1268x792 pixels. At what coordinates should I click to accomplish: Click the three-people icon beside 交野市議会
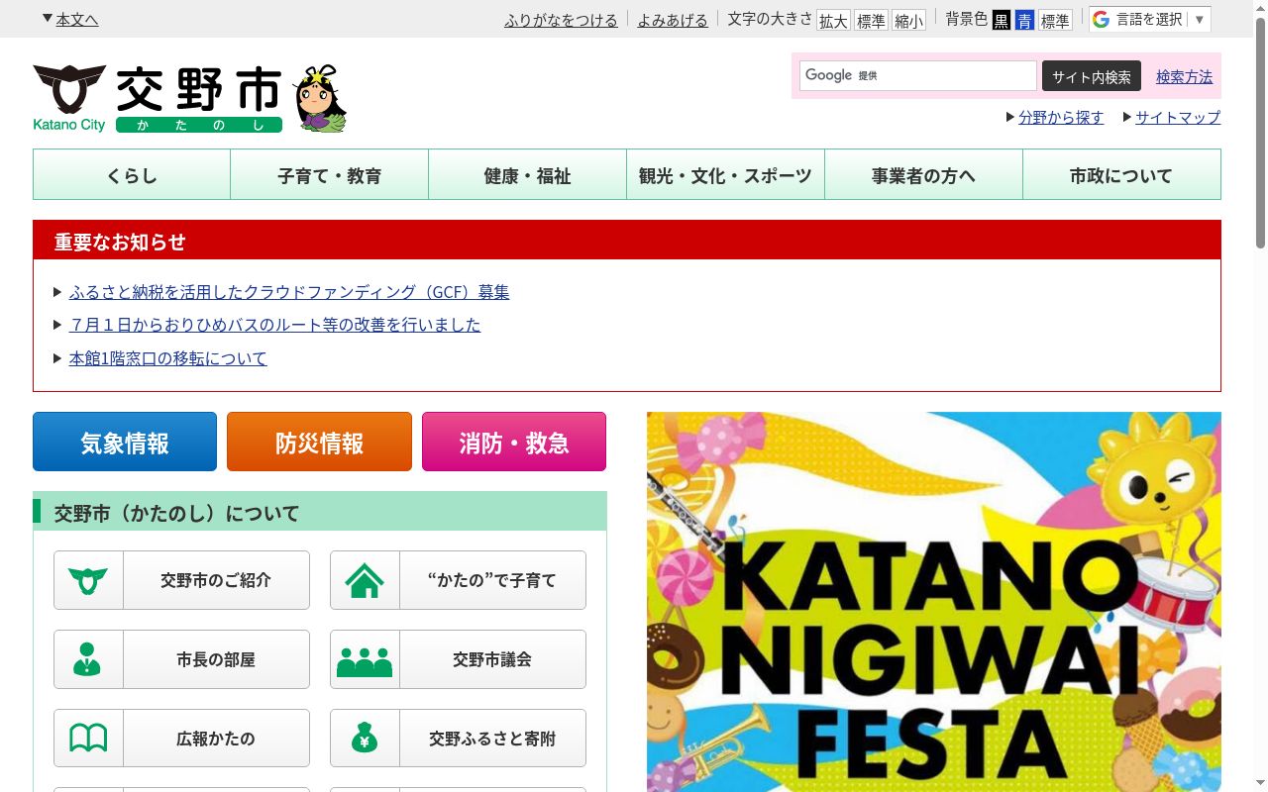(x=365, y=660)
